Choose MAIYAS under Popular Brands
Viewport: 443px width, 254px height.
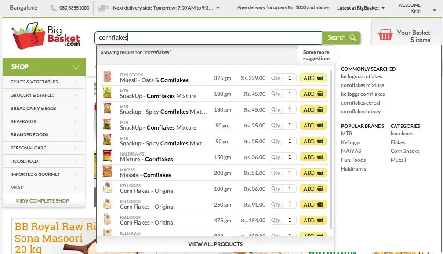click(351, 151)
